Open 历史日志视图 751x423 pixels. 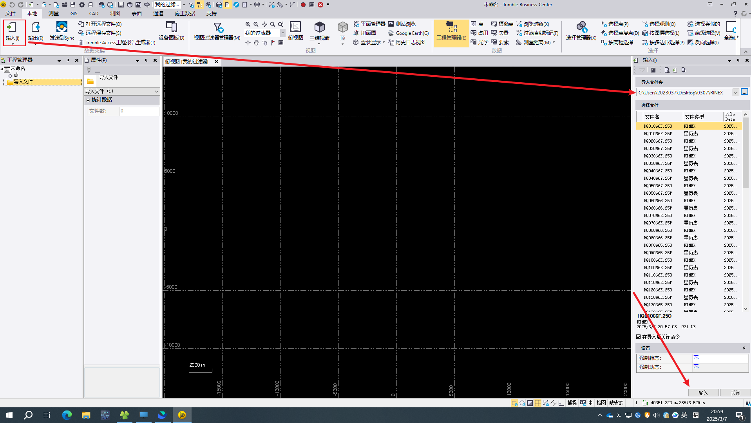(x=407, y=42)
